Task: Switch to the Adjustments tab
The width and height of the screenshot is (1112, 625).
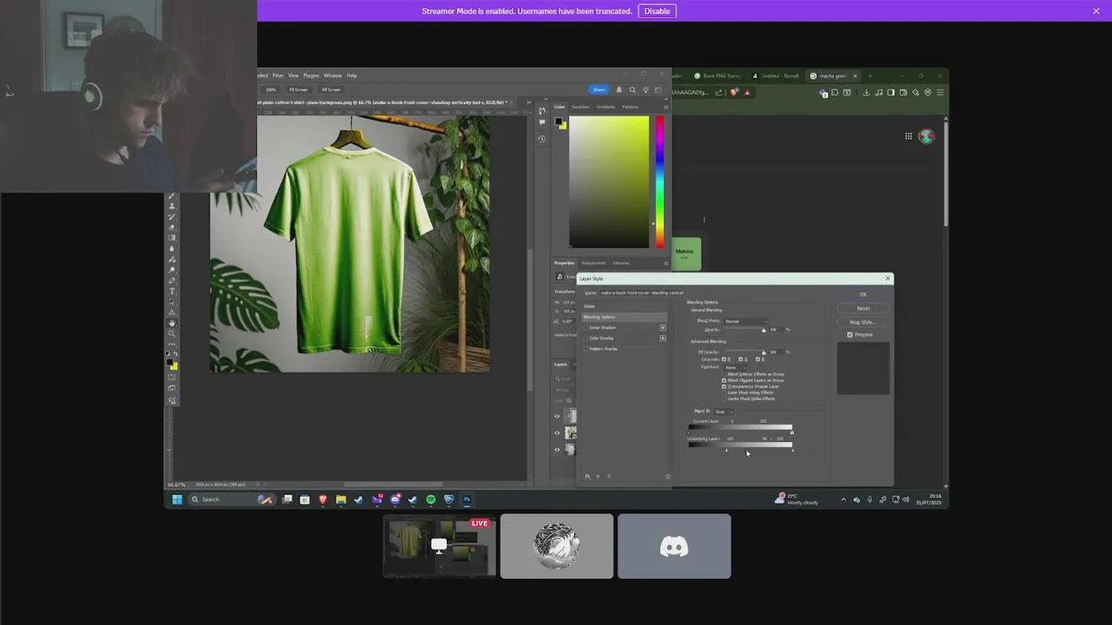Action: pyautogui.click(x=593, y=263)
